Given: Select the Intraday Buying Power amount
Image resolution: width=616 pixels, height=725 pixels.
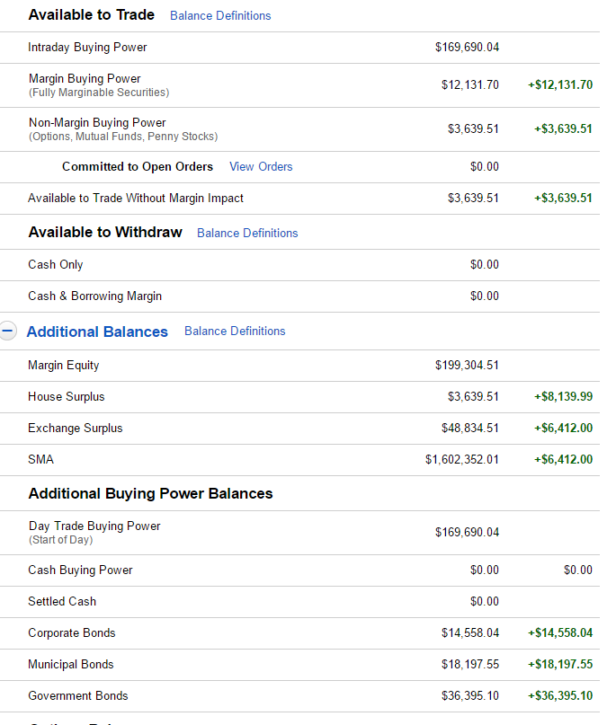Looking at the screenshot, I should 467,47.
